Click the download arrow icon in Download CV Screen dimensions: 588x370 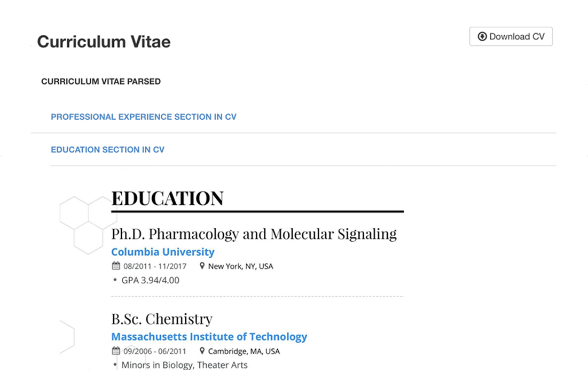482,36
